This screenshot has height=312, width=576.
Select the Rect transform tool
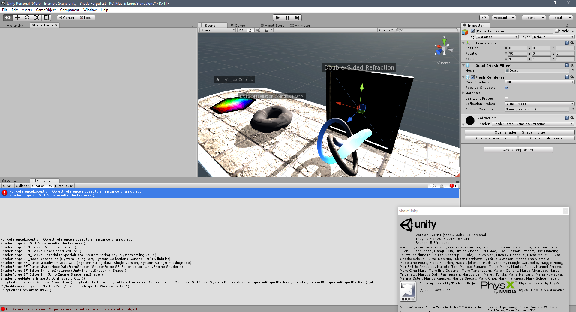(x=46, y=18)
